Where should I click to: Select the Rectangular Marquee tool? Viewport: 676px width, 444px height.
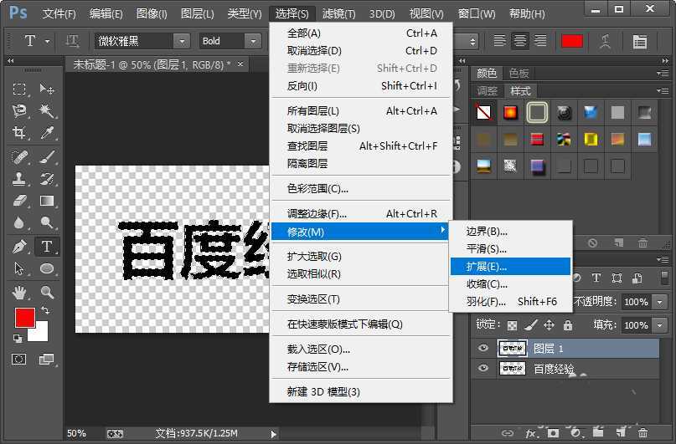[20, 89]
